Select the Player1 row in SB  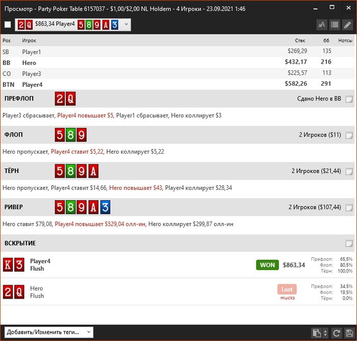pyautogui.click(x=177, y=52)
